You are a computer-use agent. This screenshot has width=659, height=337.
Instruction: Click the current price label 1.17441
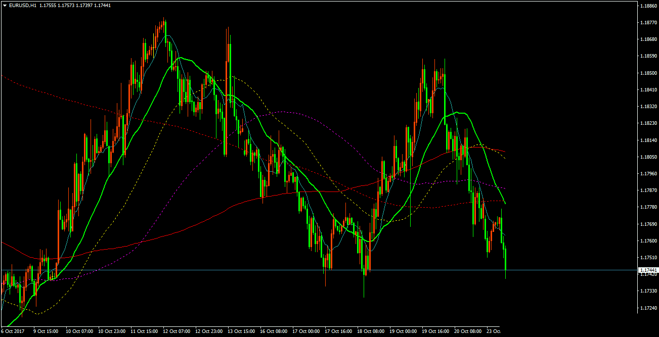648,270
